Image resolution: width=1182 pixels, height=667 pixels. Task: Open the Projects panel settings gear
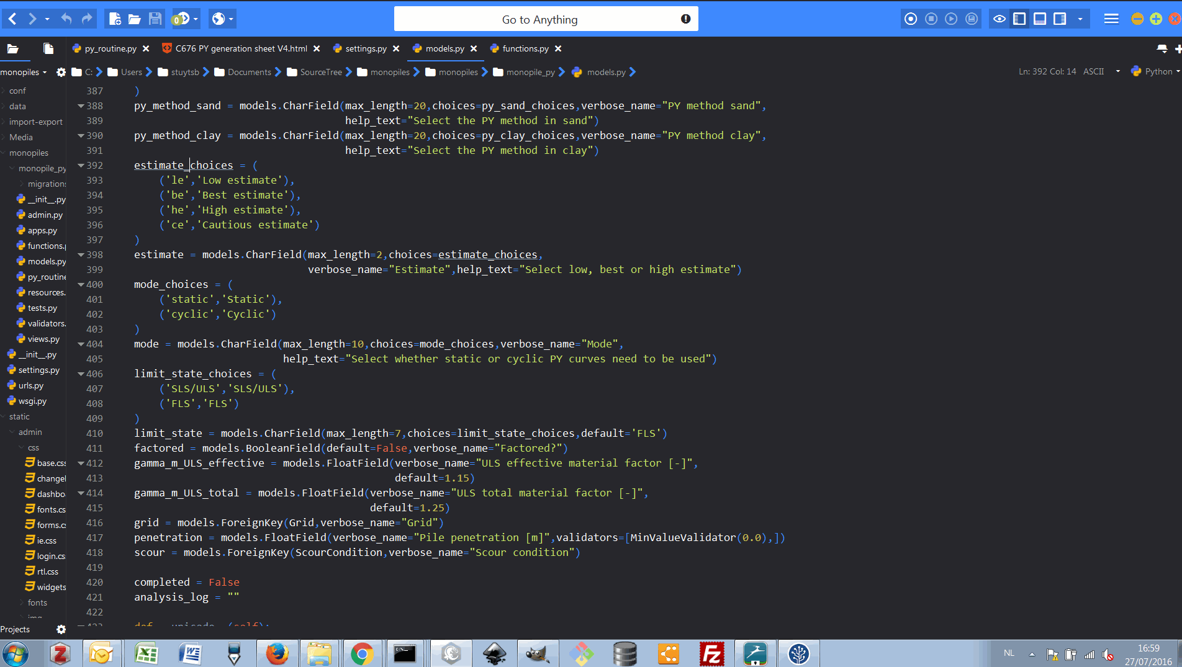point(61,629)
